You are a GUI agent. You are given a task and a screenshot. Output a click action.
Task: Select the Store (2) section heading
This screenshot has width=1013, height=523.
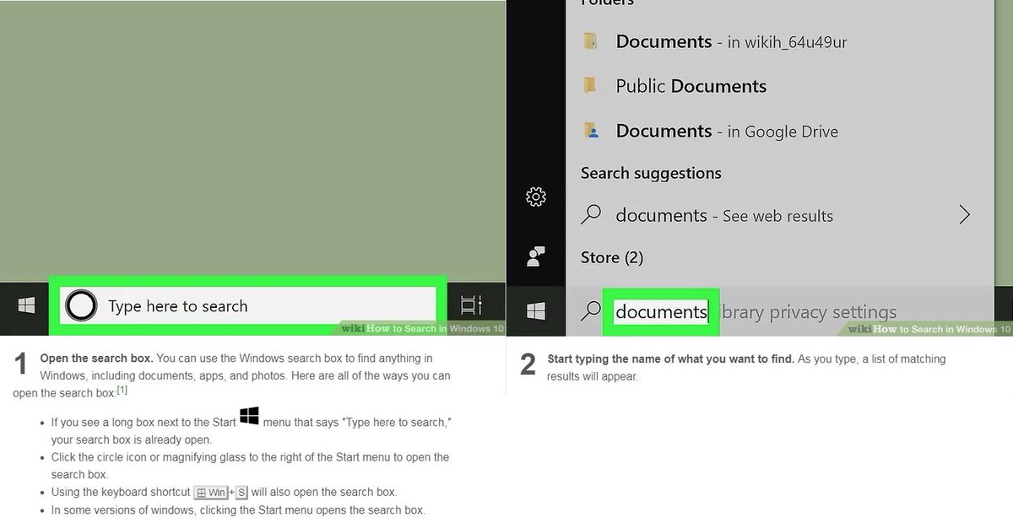[x=611, y=257]
